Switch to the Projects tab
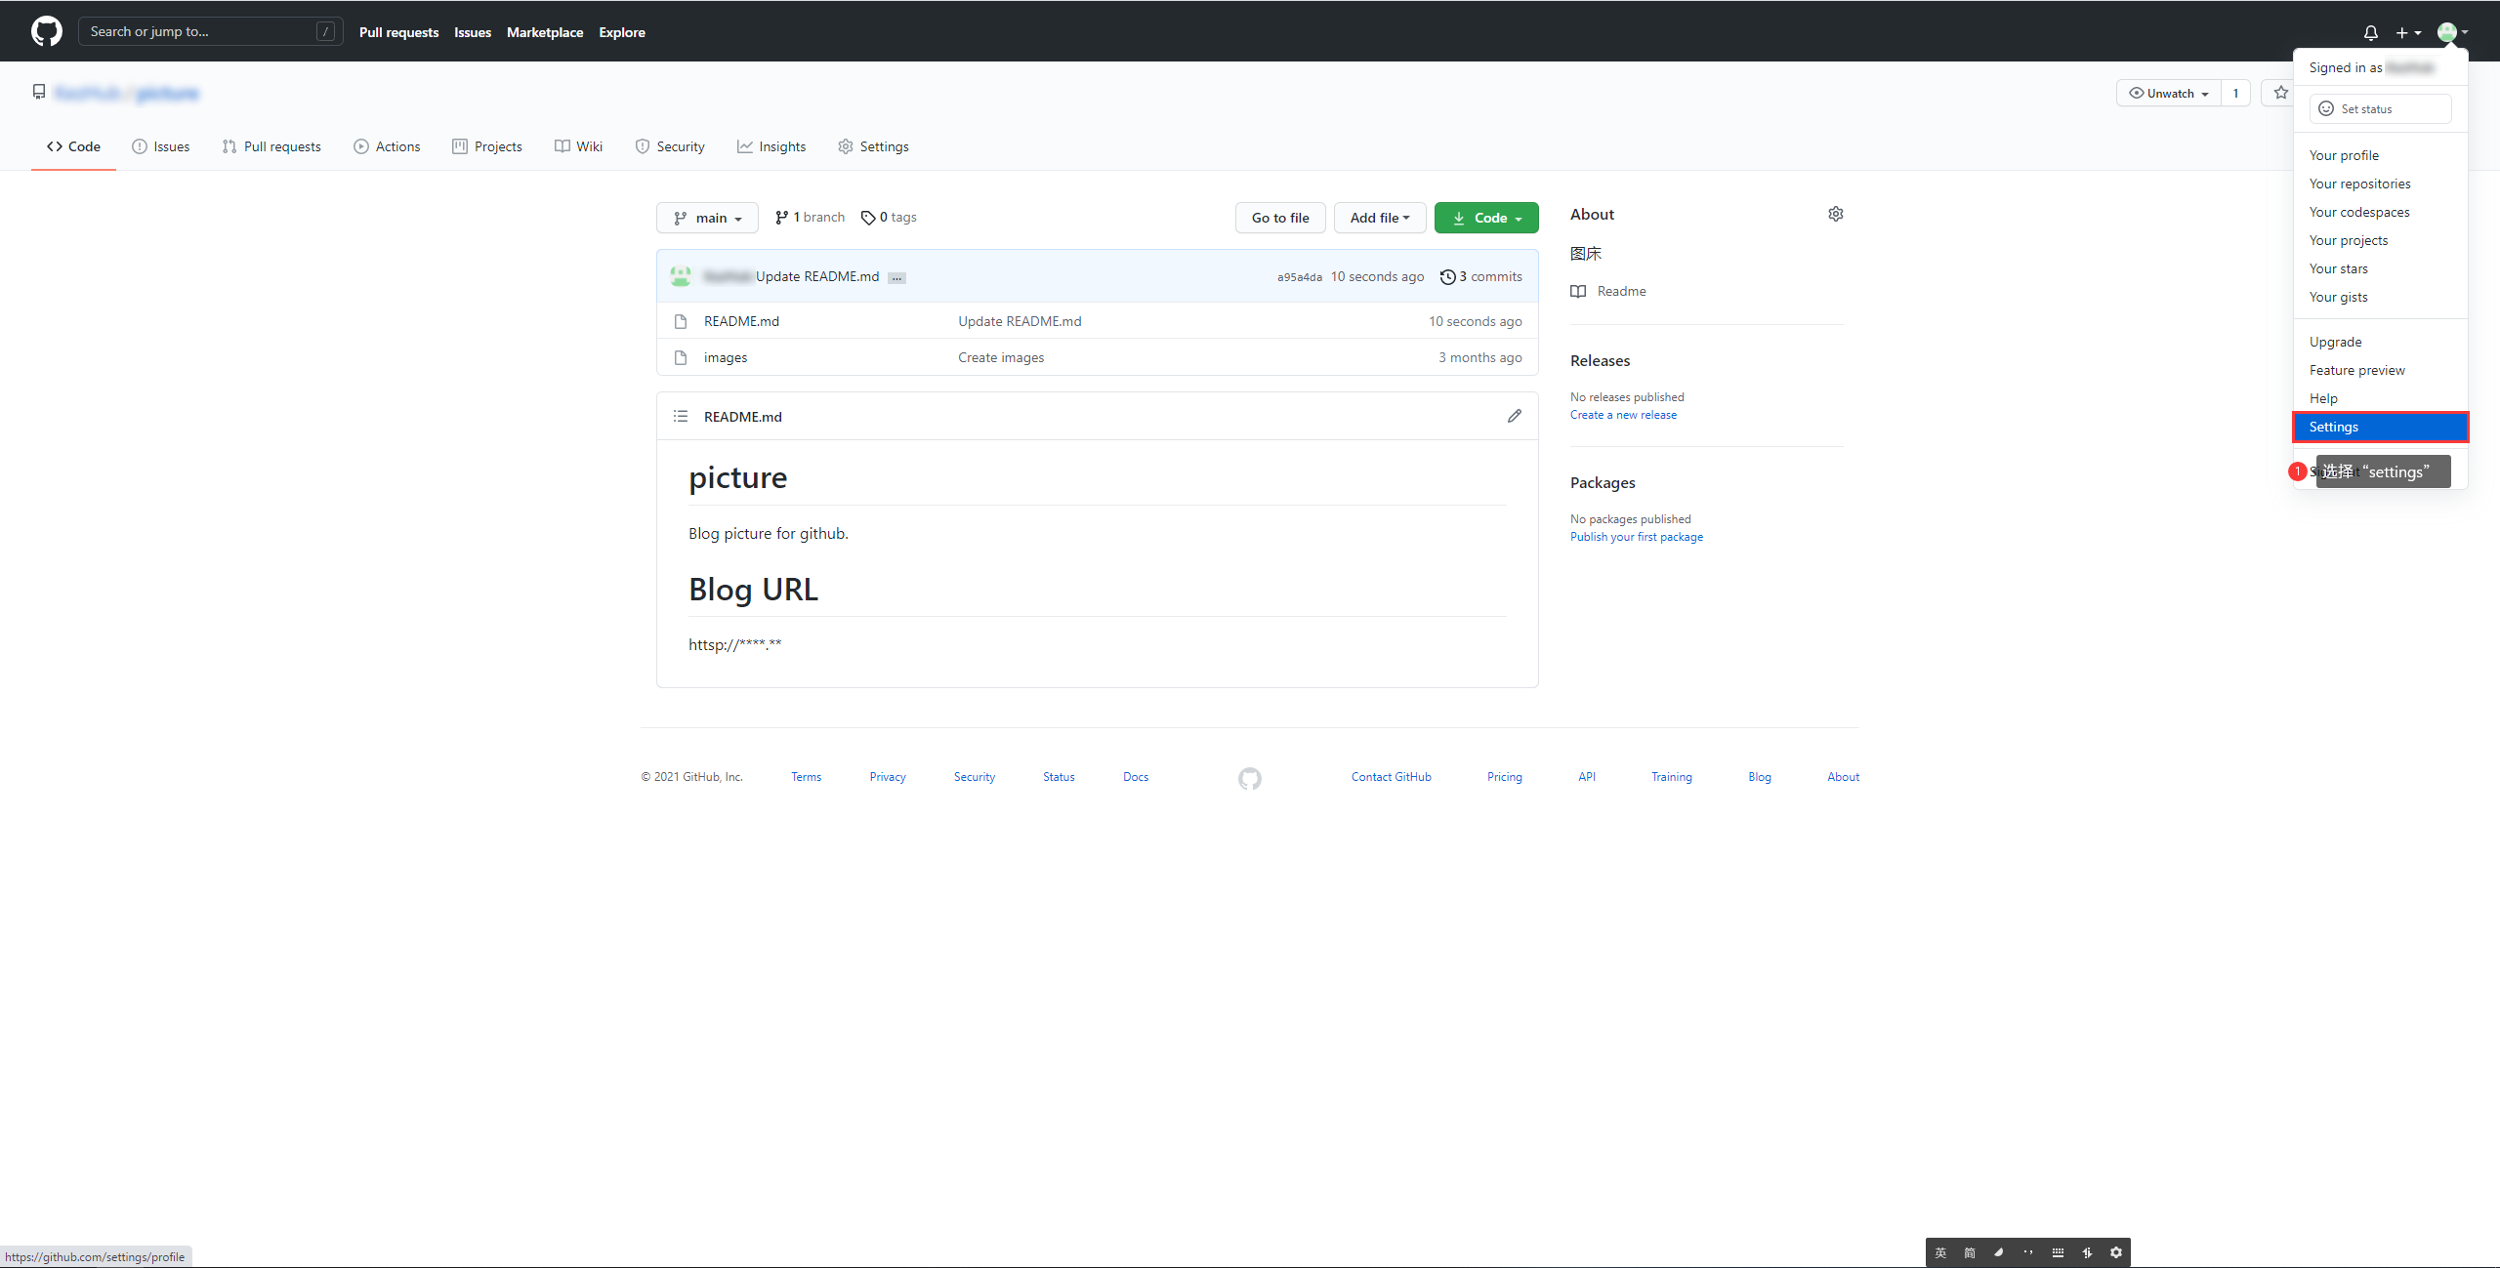Screen dimensions: 2500x1268 pos(487,146)
